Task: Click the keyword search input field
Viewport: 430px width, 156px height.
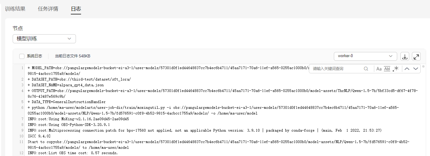Action: coord(337,69)
